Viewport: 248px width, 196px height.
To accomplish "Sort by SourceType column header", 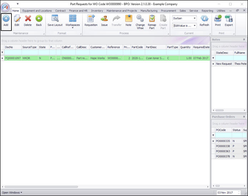I will (x=30, y=47).
